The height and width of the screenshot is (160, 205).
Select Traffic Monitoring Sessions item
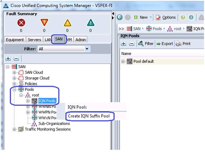tap(48, 129)
